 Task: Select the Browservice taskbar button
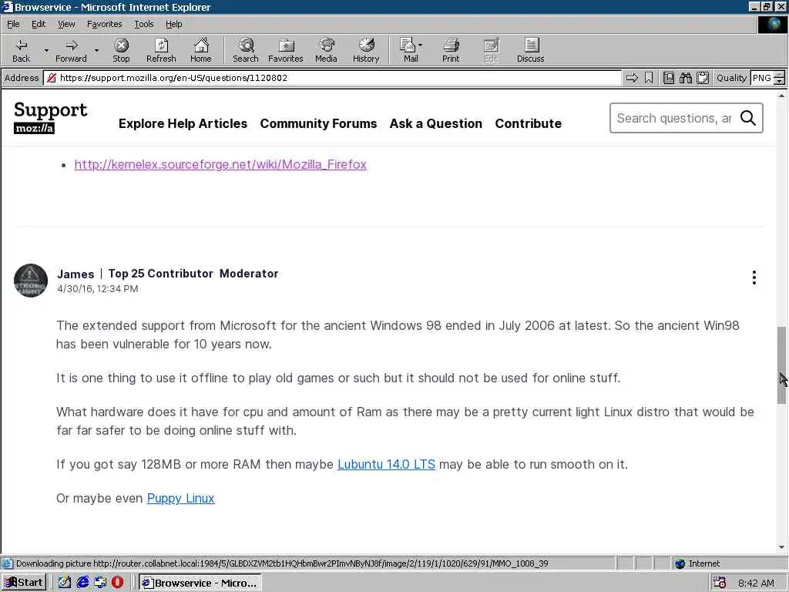click(200, 583)
